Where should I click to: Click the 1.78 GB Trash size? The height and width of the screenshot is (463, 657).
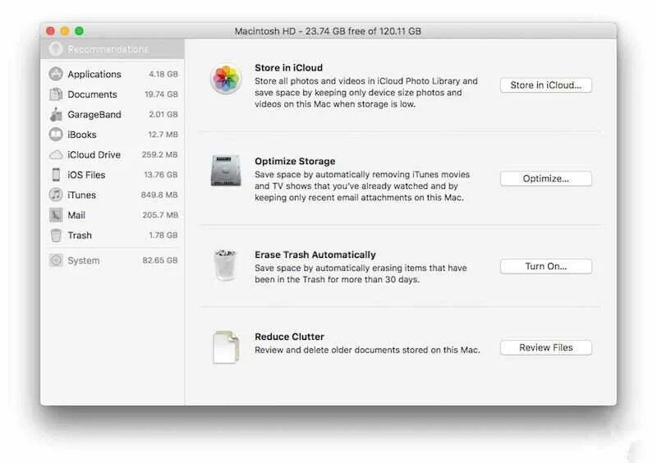pos(163,235)
